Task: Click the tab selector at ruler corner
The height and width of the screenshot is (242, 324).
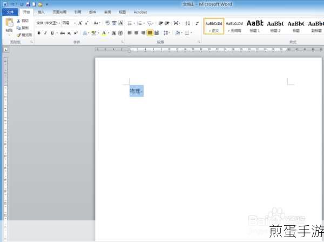Action: [x=5, y=50]
